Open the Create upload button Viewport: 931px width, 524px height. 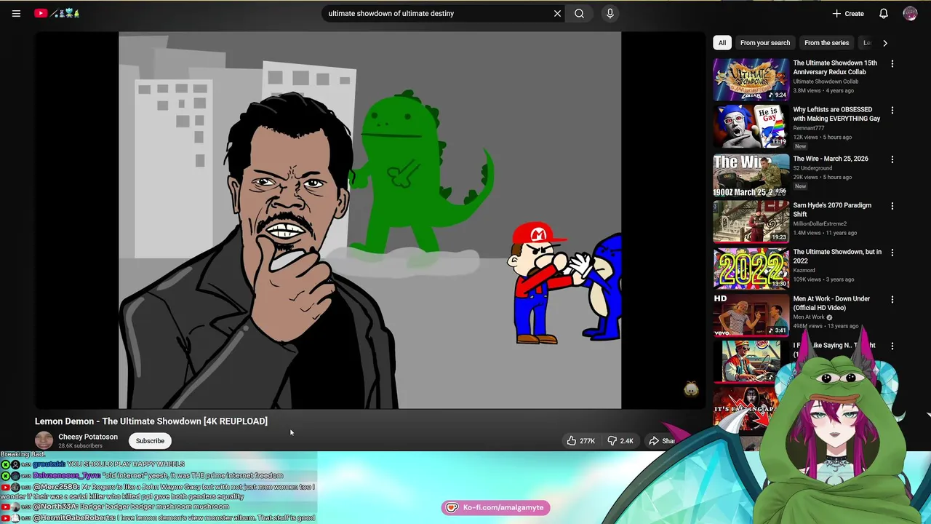coord(848,13)
